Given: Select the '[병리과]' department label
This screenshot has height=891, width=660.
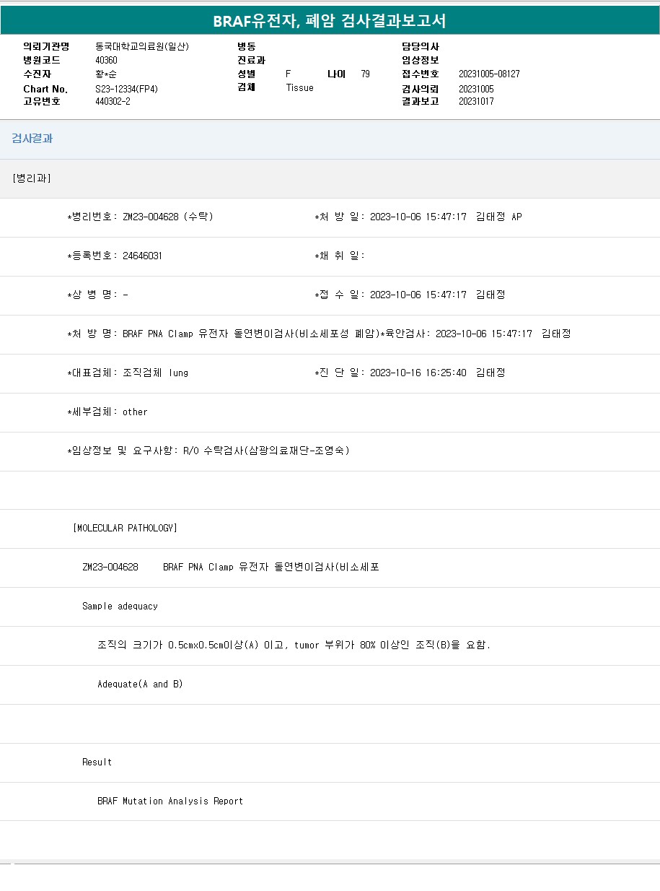Looking at the screenshot, I should (x=32, y=178).
